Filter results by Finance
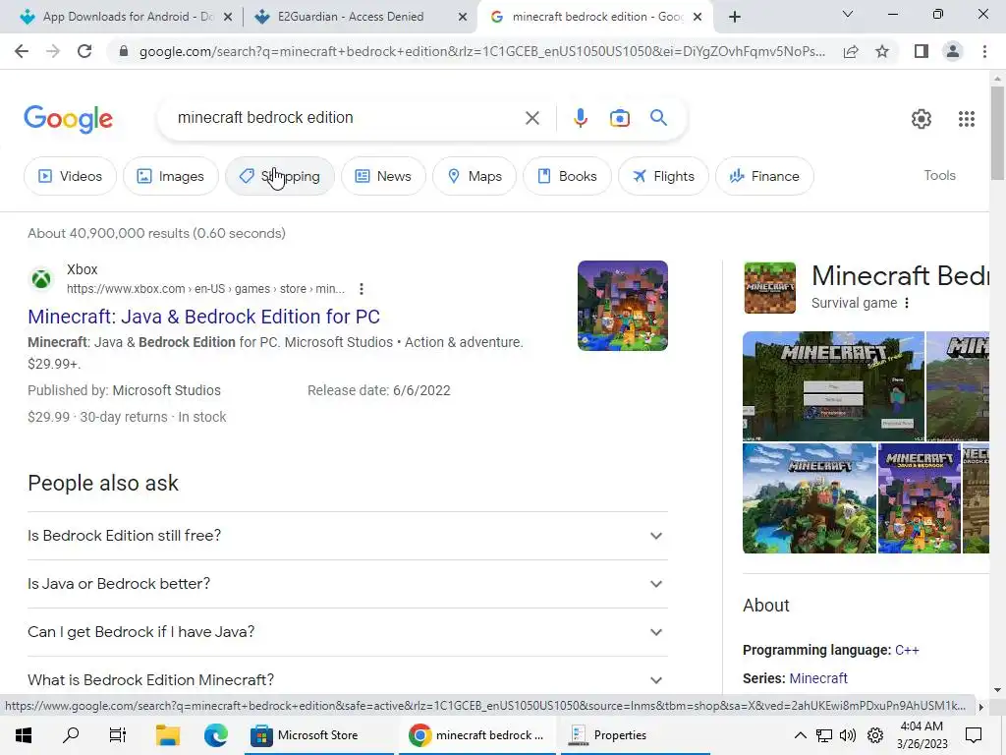Viewport: 1006px width, 755px height. pos(764,176)
